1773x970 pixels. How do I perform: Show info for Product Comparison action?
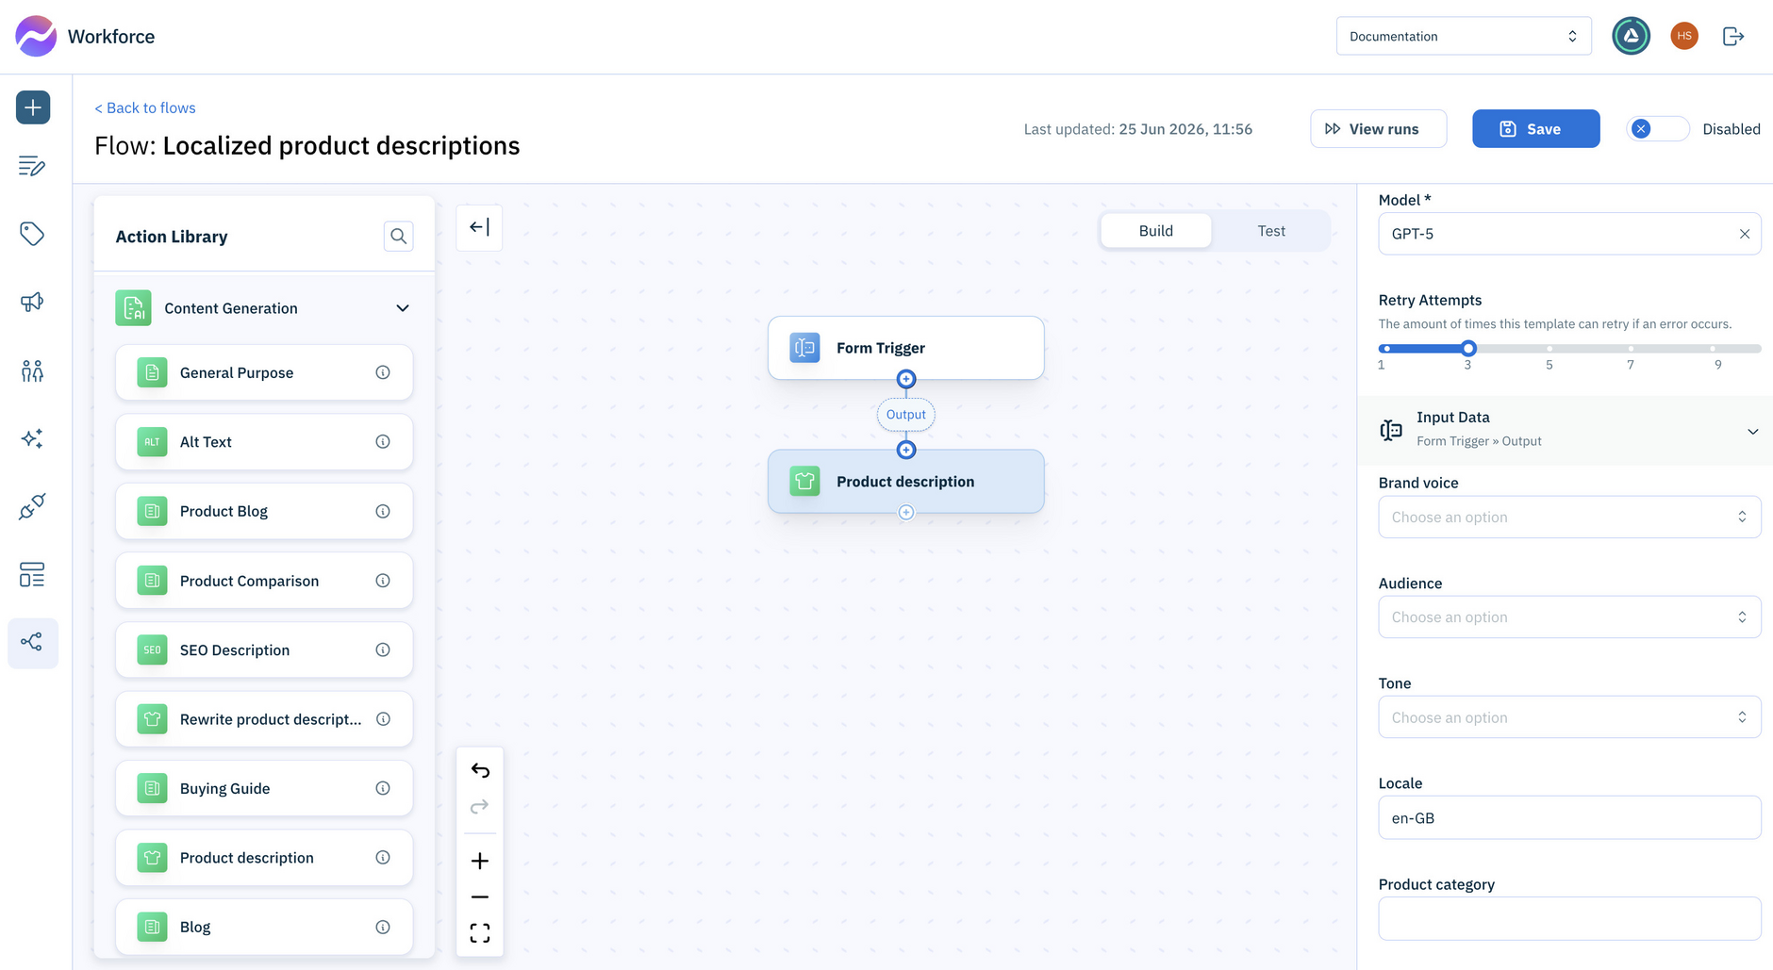(383, 581)
